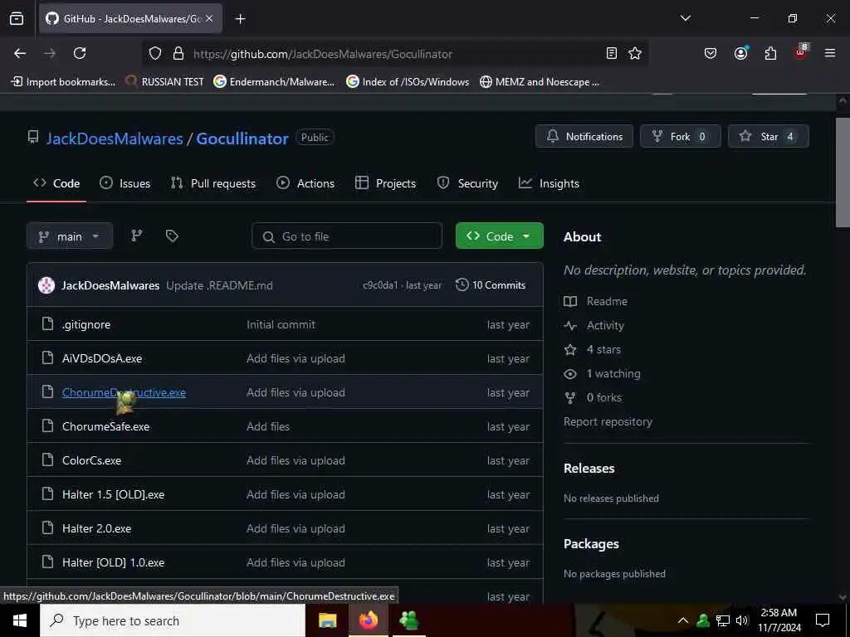Viewport: 850px width, 637px height.
Task: Click the page vertical scrollbar thumb
Action: tap(843, 173)
